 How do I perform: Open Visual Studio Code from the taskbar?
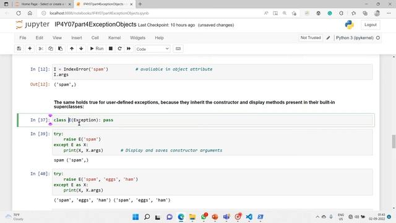click(249, 217)
